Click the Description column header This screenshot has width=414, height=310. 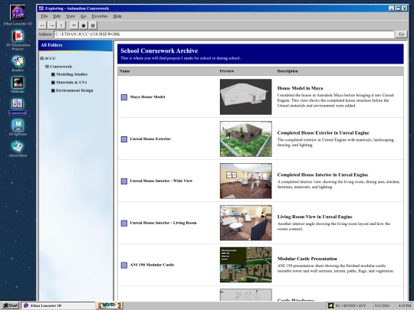(x=287, y=71)
